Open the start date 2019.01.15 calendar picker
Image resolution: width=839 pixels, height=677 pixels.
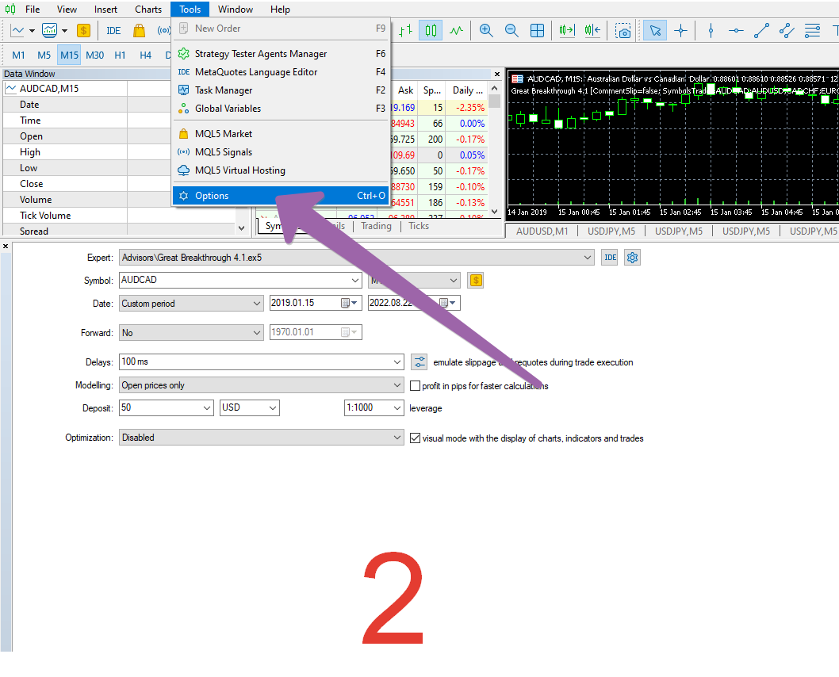[x=349, y=303]
